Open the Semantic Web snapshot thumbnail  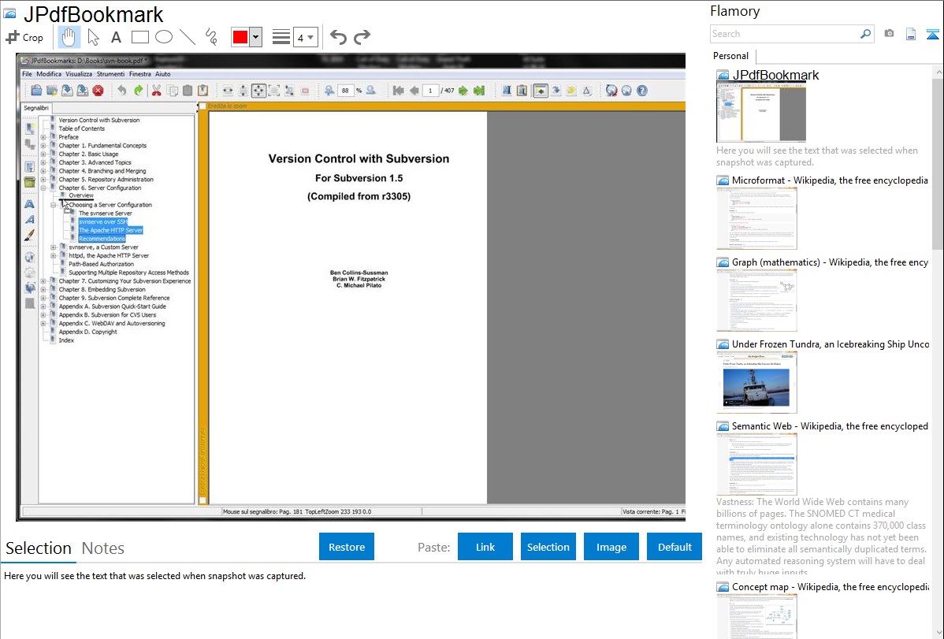click(x=756, y=464)
